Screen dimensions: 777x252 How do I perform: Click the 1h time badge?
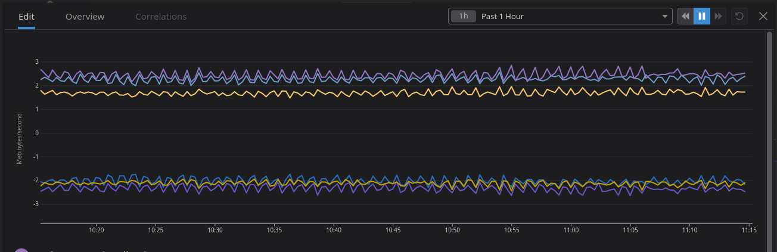coord(464,16)
